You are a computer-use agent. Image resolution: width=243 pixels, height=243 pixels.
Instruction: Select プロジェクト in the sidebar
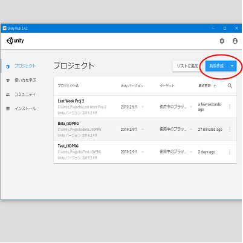tap(25, 66)
